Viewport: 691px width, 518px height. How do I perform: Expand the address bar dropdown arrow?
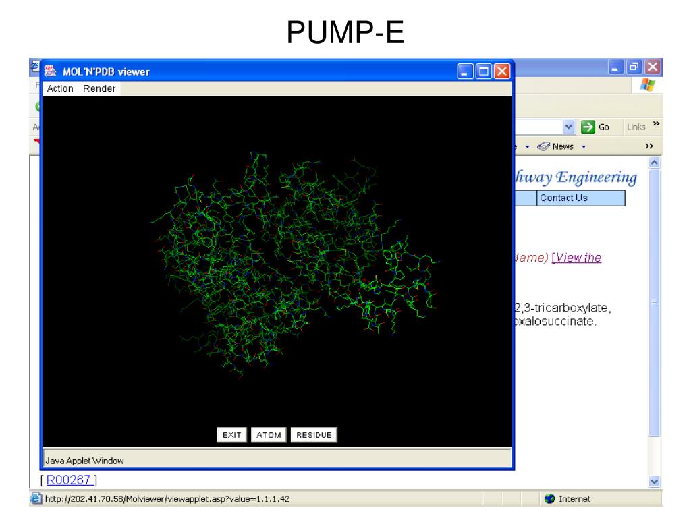568,127
